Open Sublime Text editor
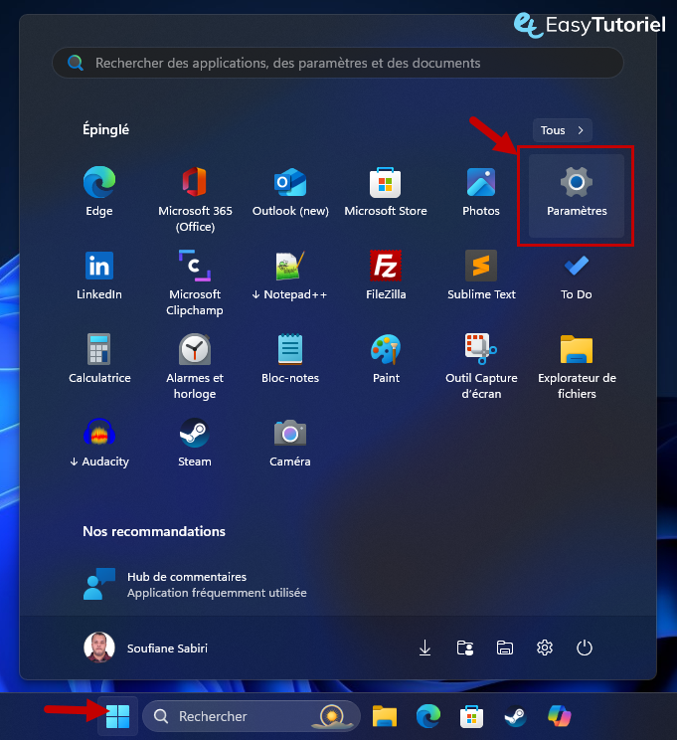This screenshot has width=677, height=740. coord(481,275)
